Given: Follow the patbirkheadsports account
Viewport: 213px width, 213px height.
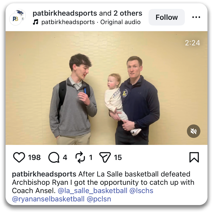Looking at the screenshot, I should 167,17.
